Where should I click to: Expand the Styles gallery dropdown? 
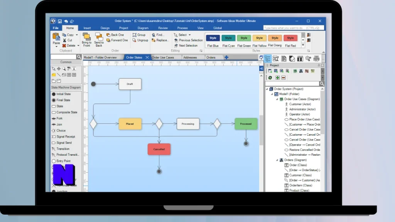point(303,45)
